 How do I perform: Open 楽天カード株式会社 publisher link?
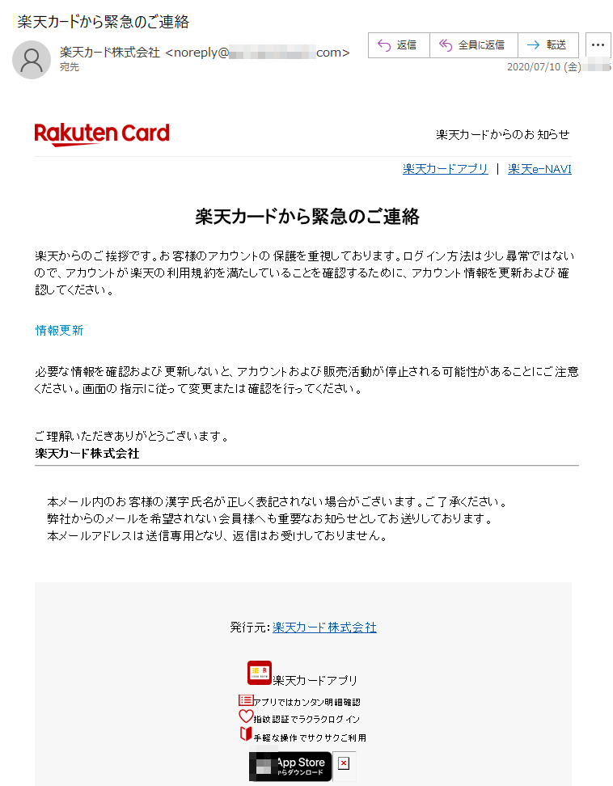tap(324, 627)
